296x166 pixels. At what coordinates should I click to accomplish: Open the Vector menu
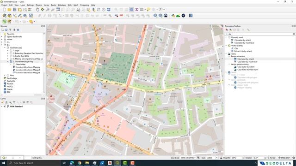tap(46, 5)
